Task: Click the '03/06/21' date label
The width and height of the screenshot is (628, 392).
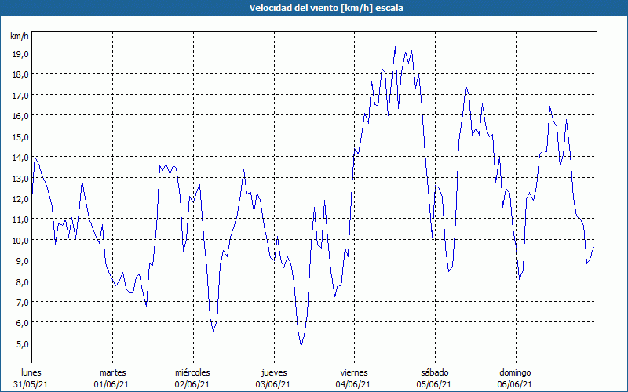Action: [273, 384]
